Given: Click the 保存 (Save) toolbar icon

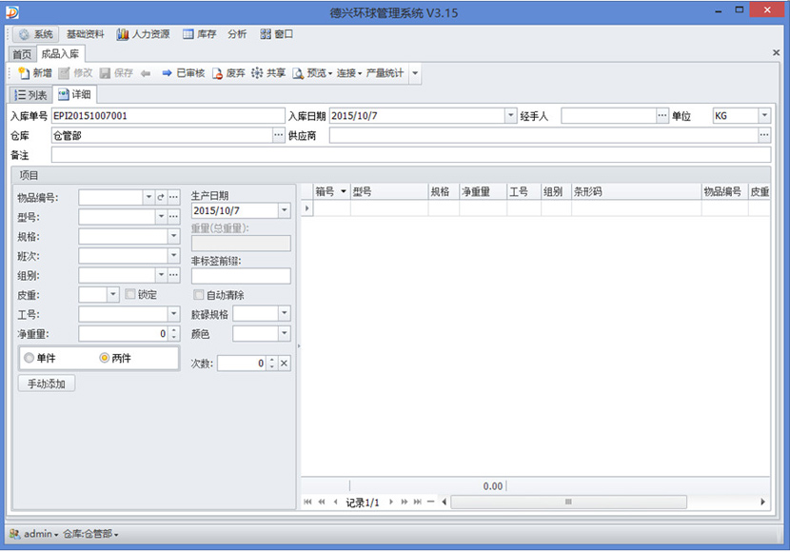Looking at the screenshot, I should click(x=105, y=73).
